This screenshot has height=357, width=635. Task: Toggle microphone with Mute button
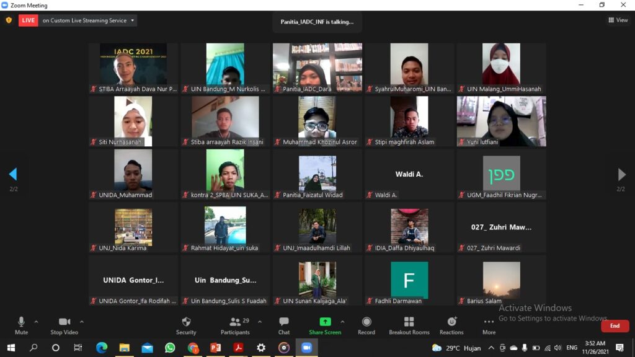[21, 325]
